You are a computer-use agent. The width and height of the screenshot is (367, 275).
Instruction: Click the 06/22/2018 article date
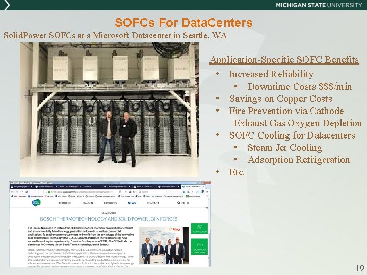pyautogui.click(x=109, y=213)
